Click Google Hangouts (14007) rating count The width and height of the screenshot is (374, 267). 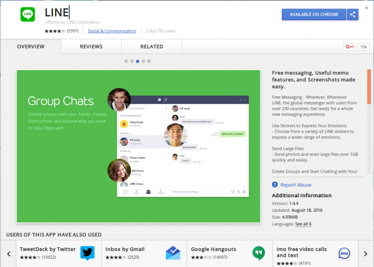[x=220, y=257]
